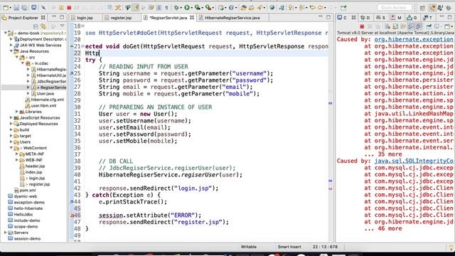
Task: Collapse the in.cdac package node
Action: (23, 63)
